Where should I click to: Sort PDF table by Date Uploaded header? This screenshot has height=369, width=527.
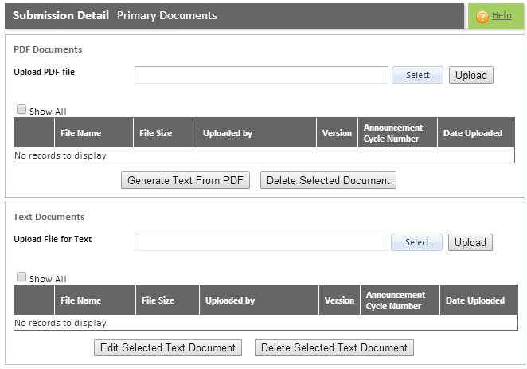473,133
